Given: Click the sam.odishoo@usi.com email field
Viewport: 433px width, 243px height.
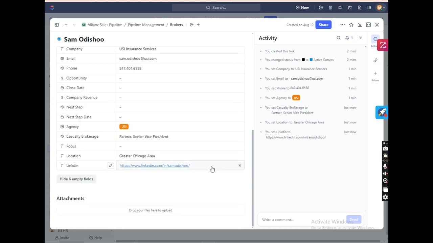Looking at the screenshot, I should click(180, 59).
